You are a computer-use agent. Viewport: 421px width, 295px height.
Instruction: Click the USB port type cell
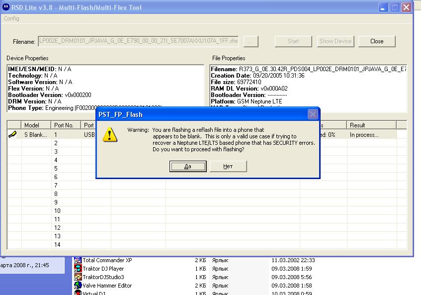tap(89, 135)
